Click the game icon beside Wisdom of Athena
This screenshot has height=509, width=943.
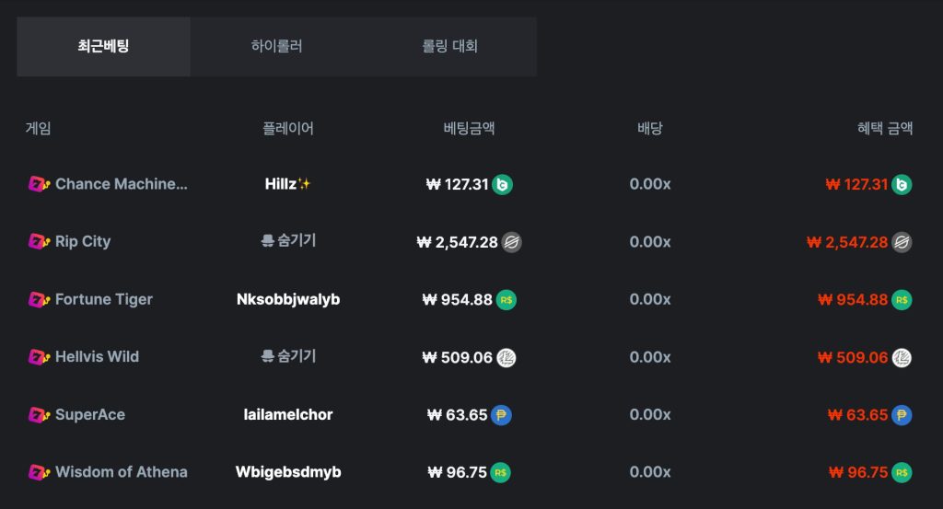coord(39,472)
